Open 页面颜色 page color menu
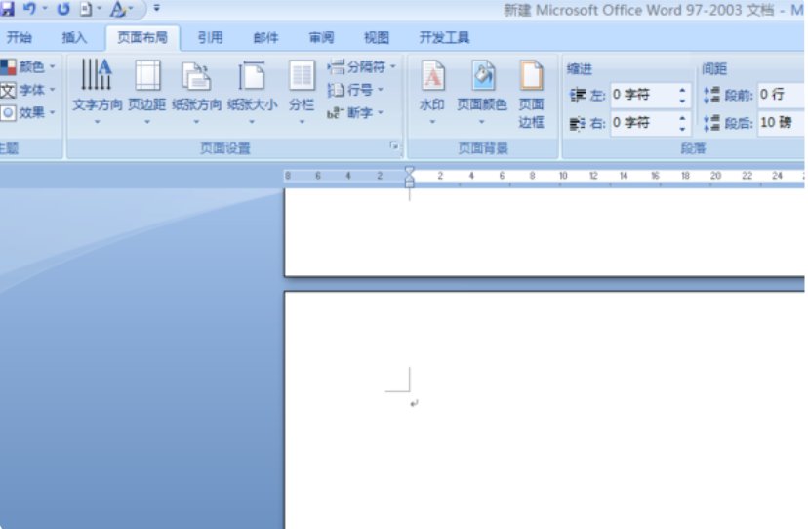The image size is (808, 529). 482,92
